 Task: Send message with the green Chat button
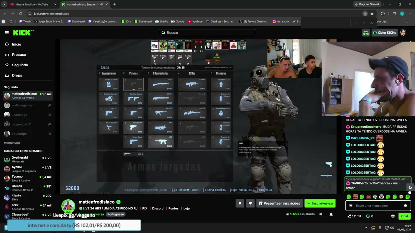405,216
